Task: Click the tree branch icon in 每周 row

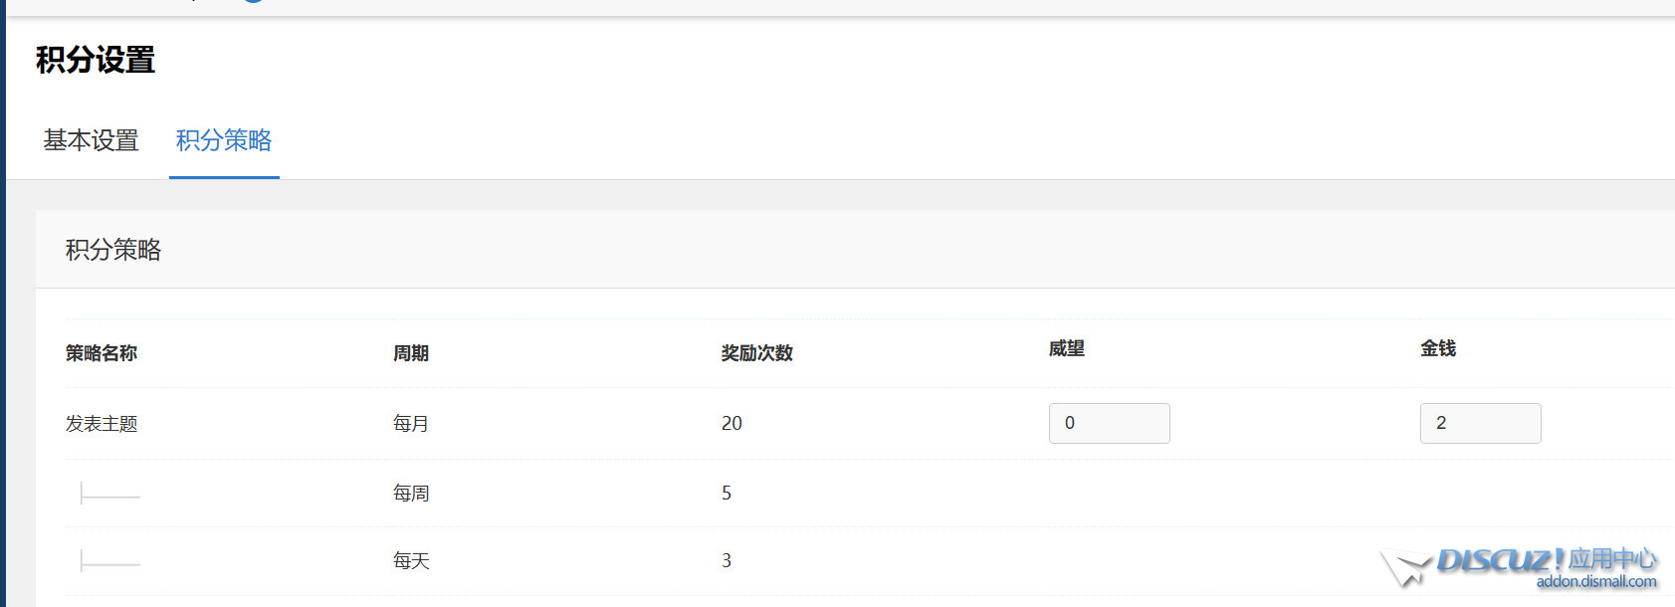Action: click(x=109, y=494)
